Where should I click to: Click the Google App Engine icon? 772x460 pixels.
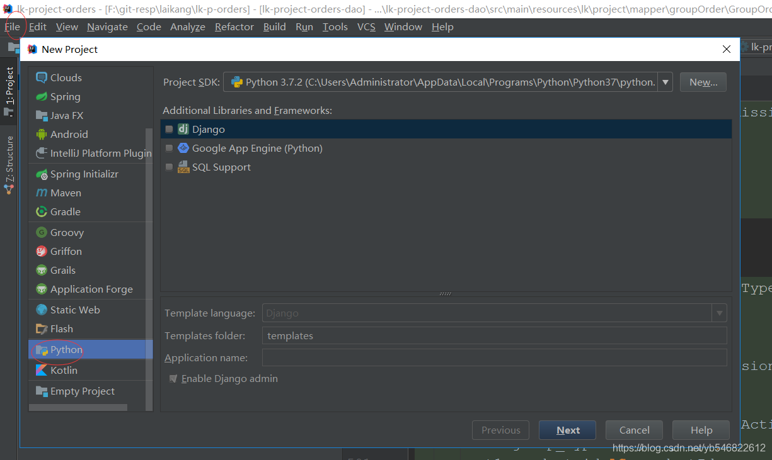pos(183,148)
